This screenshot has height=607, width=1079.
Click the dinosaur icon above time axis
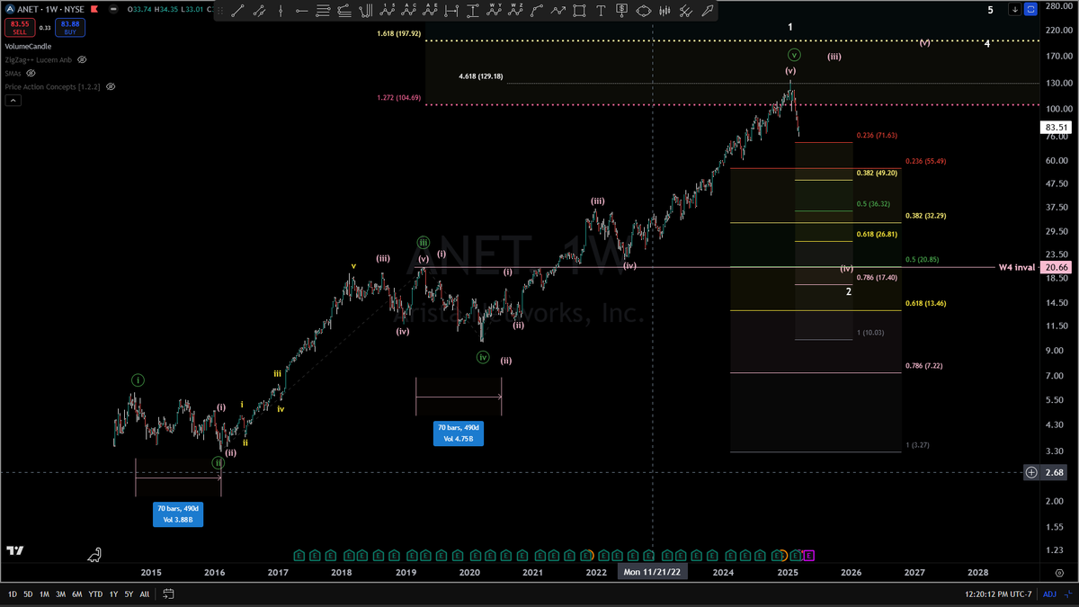(x=94, y=555)
